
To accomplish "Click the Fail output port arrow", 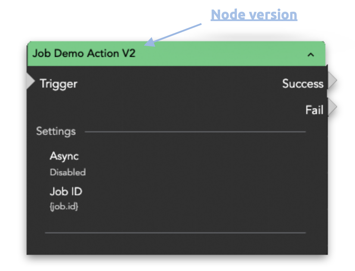I will [331, 108].
